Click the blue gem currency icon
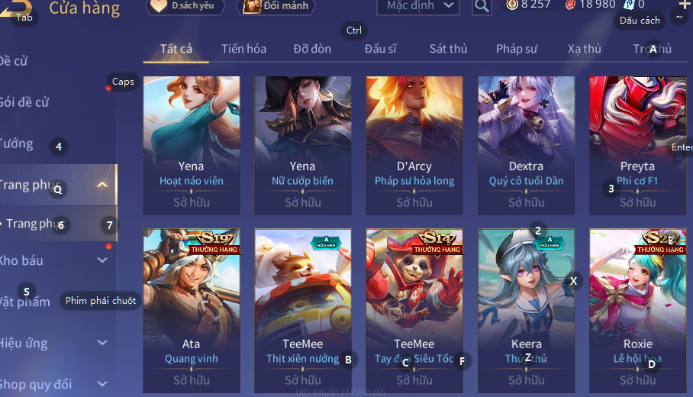Screen dimensions: 693x397 click(629, 5)
